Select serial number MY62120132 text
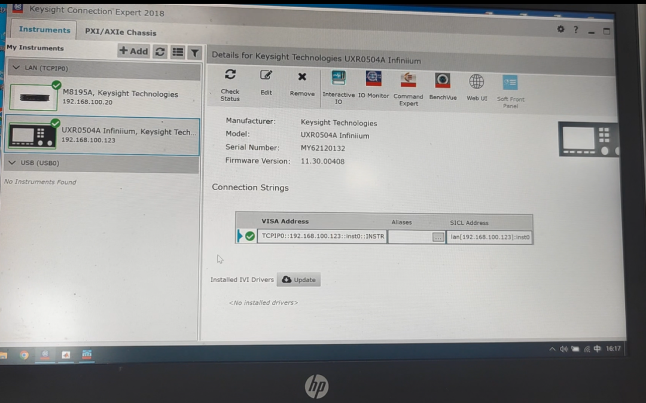Screen dimensions: 646x403 (322, 148)
